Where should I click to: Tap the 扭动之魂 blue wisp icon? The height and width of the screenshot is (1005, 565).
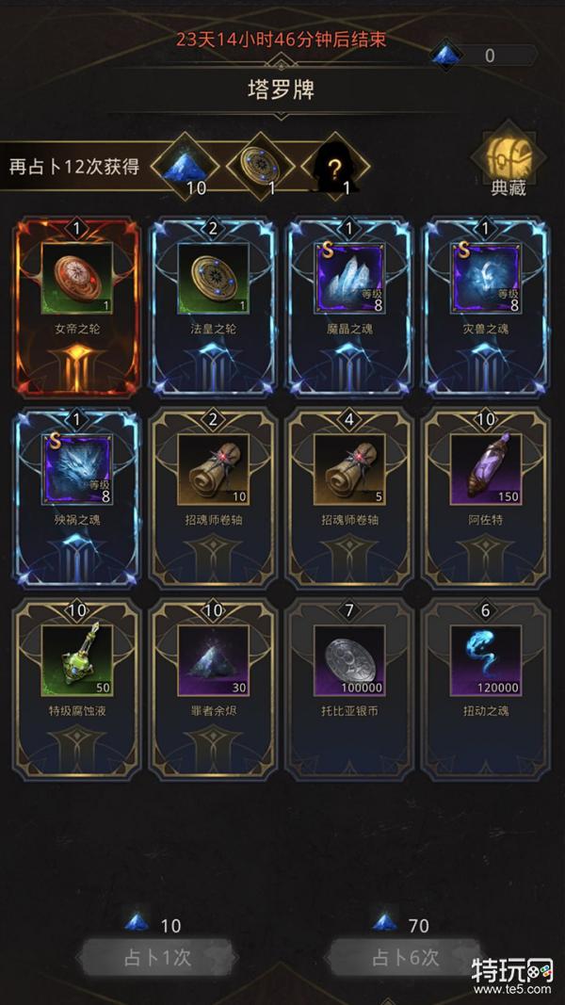coord(486,661)
